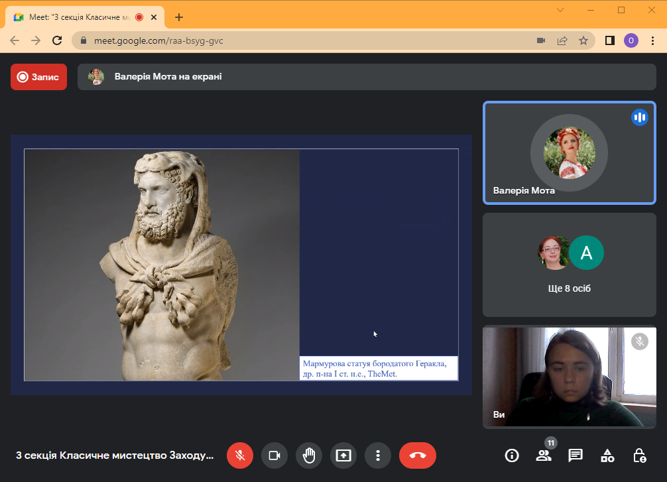Open more options three-dot menu in call bar
Viewport: 667px width, 482px height.
coord(378,455)
